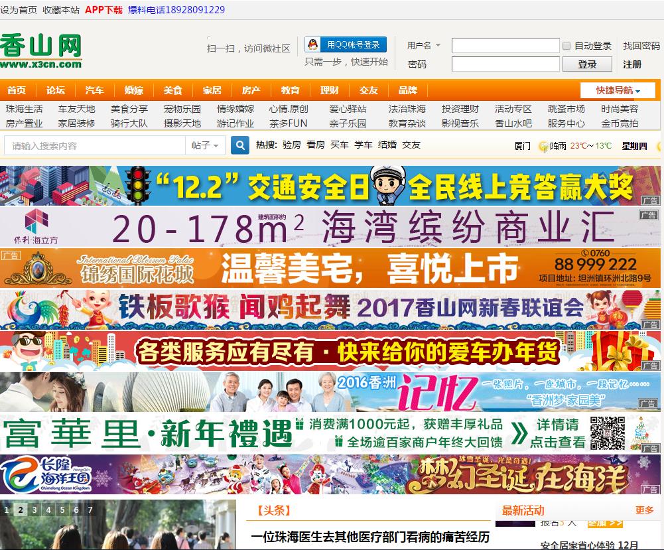Go to 首页 in orange nav bar

17,90
